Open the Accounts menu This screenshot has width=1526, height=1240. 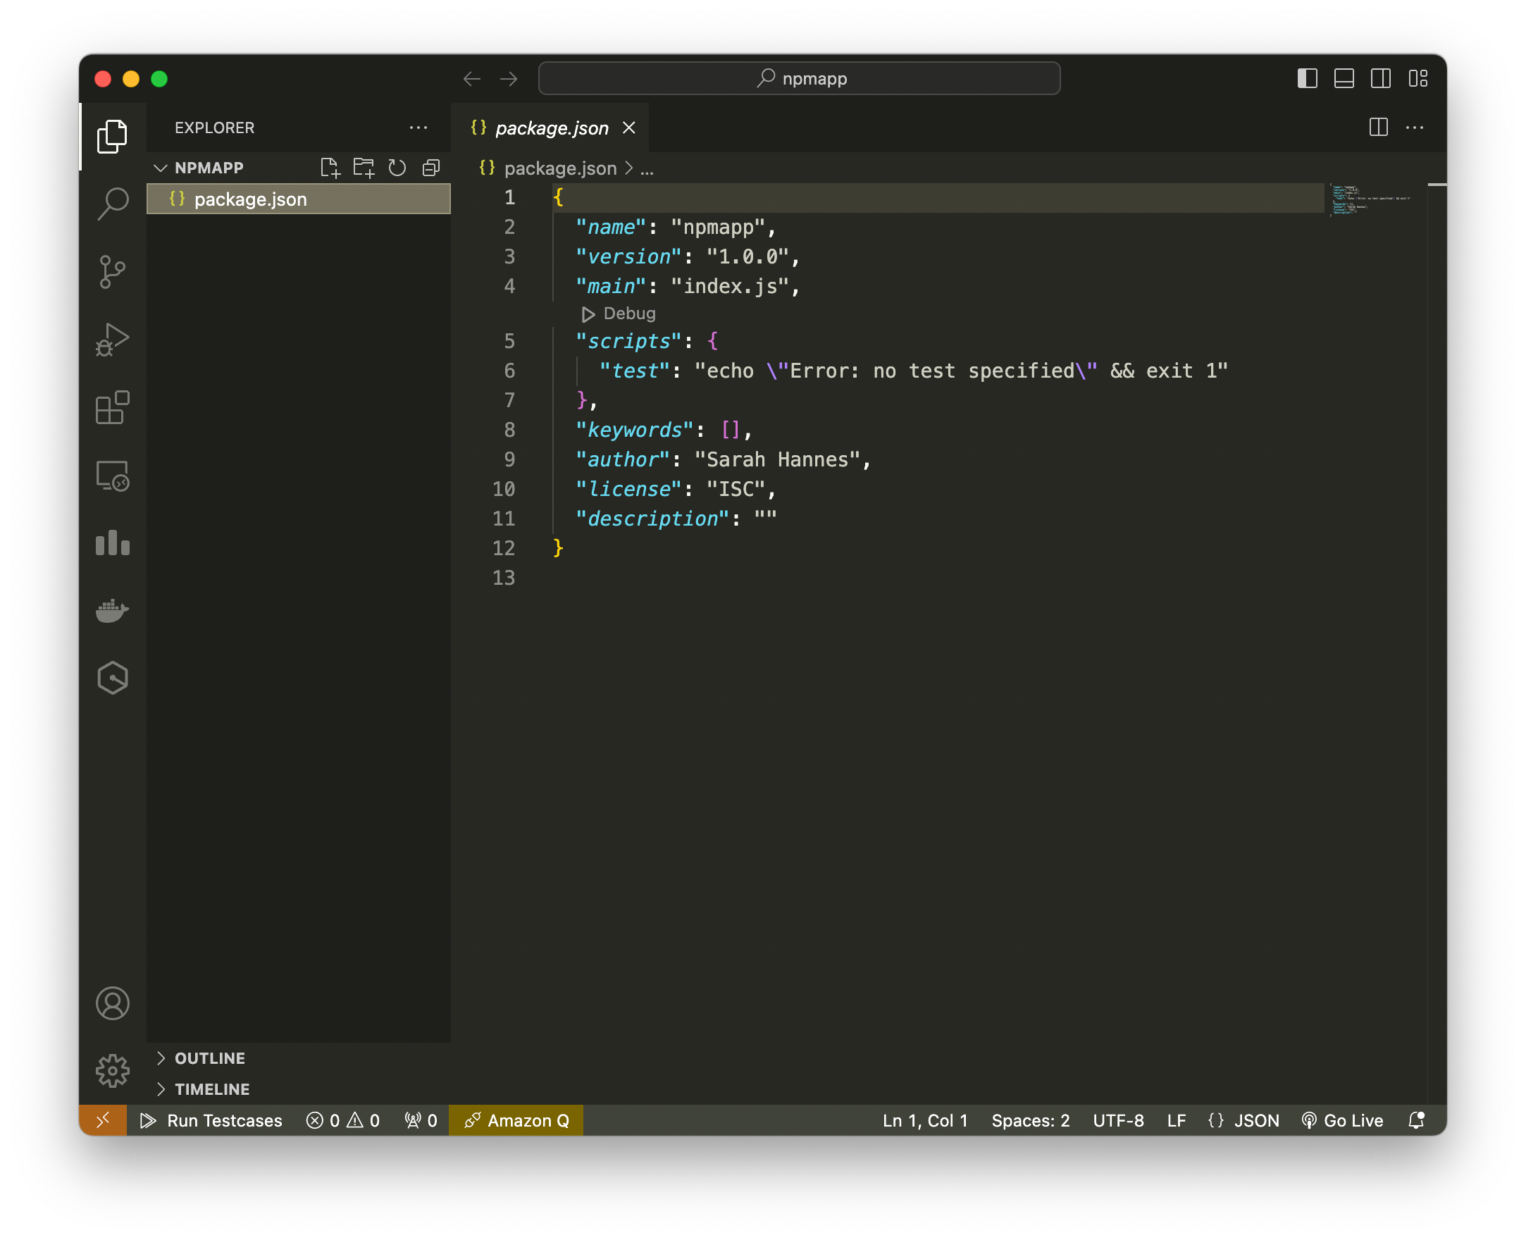[112, 1004]
